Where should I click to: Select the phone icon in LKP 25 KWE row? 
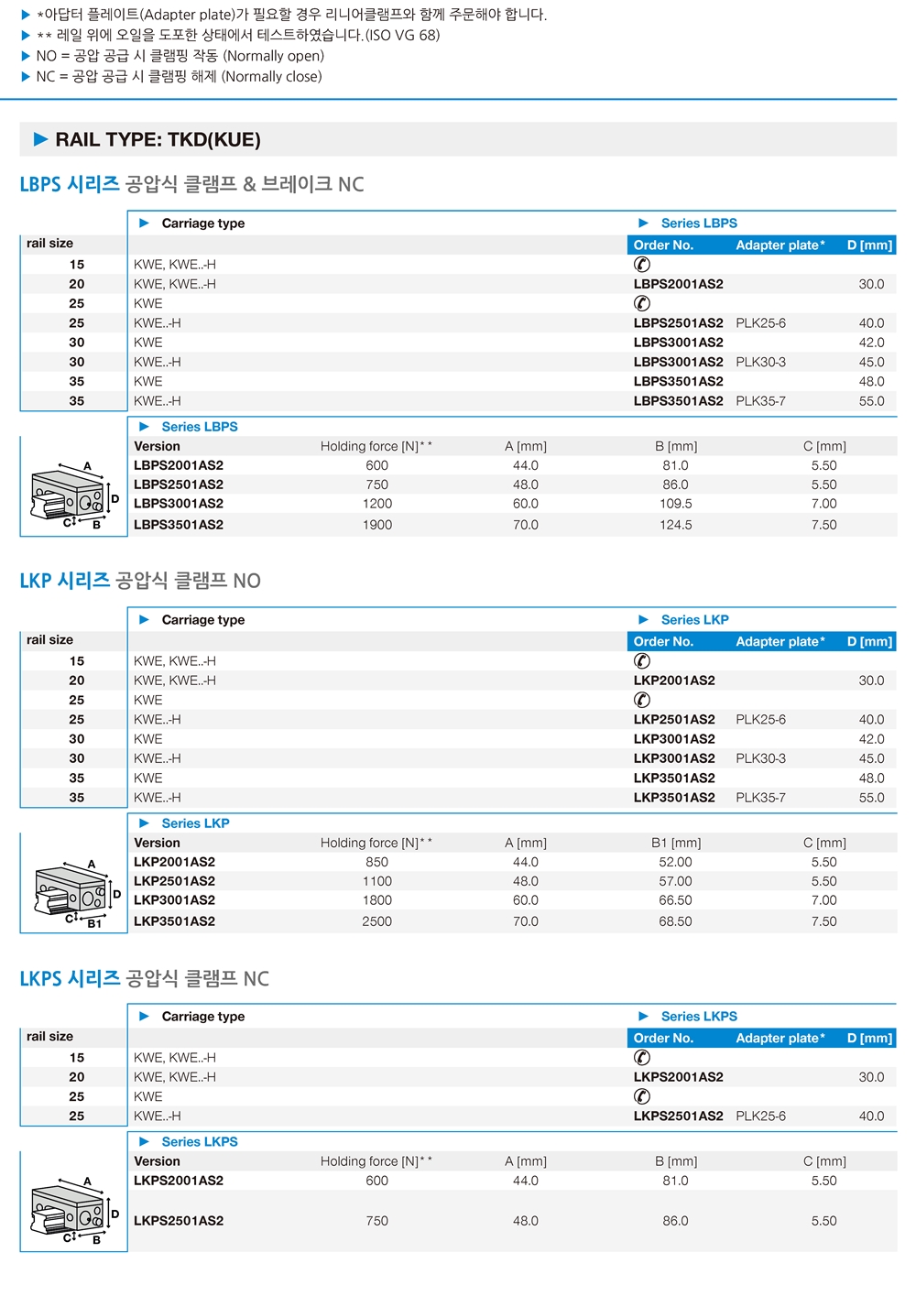pyautogui.click(x=642, y=700)
